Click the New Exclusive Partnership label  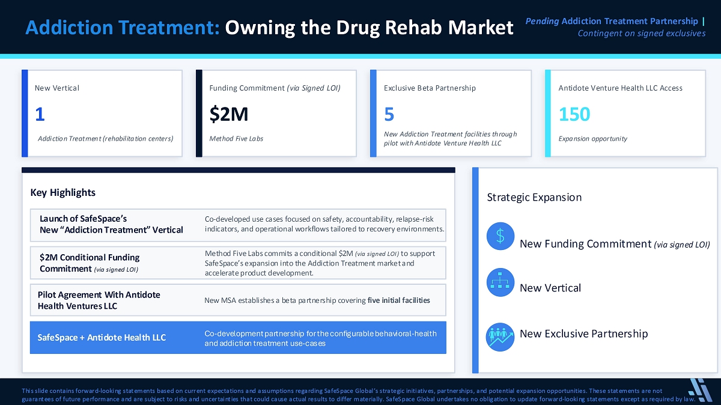583,333
